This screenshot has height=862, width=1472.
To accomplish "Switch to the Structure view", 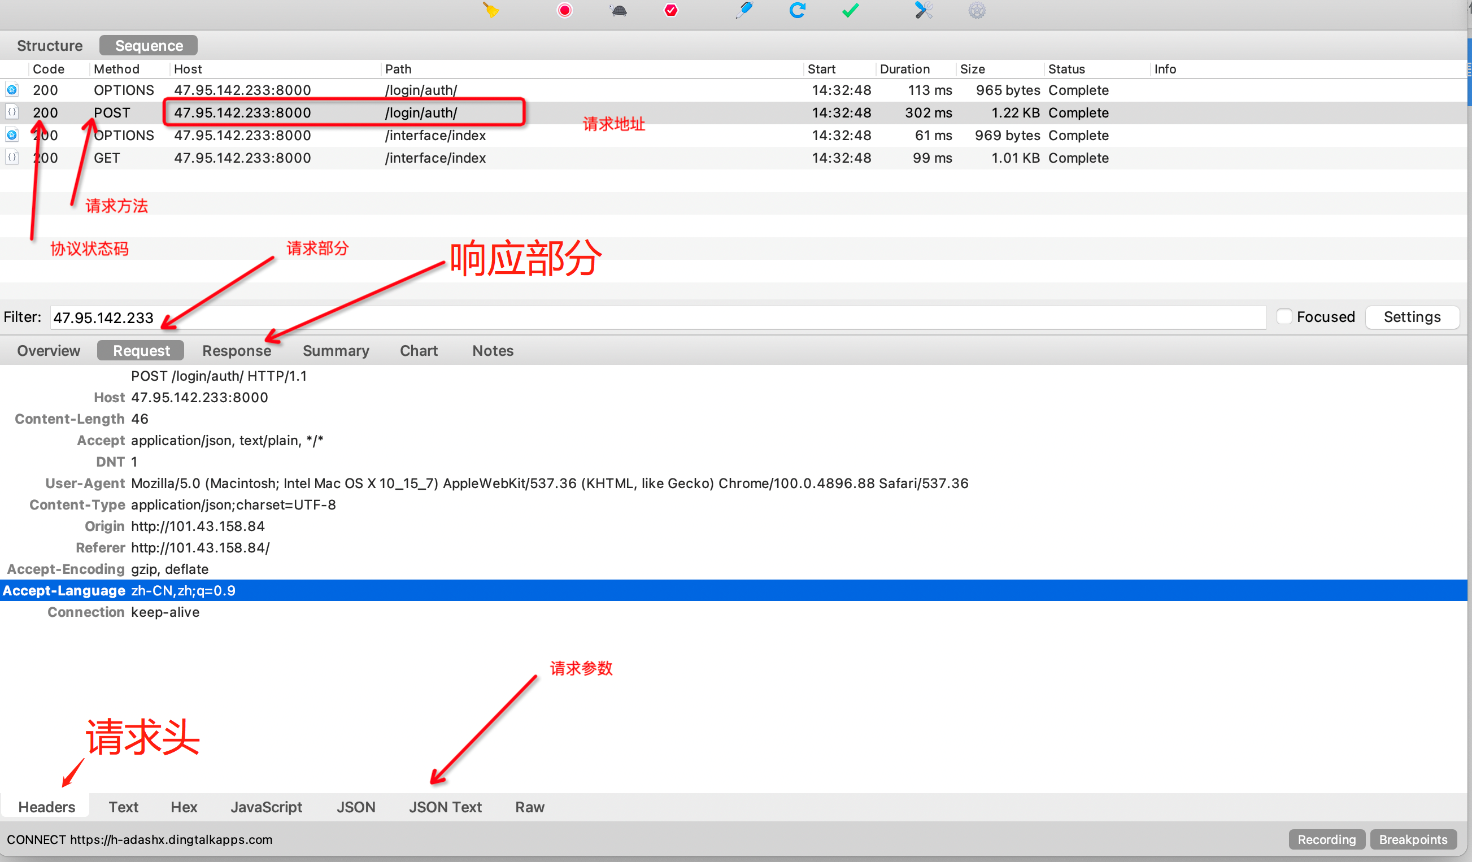I will click(x=50, y=46).
